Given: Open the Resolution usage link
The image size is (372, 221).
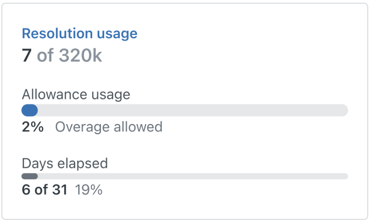Looking at the screenshot, I should pos(79,33).
